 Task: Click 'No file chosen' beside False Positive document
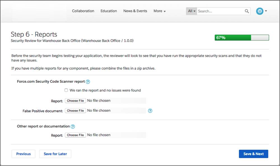point(99,111)
